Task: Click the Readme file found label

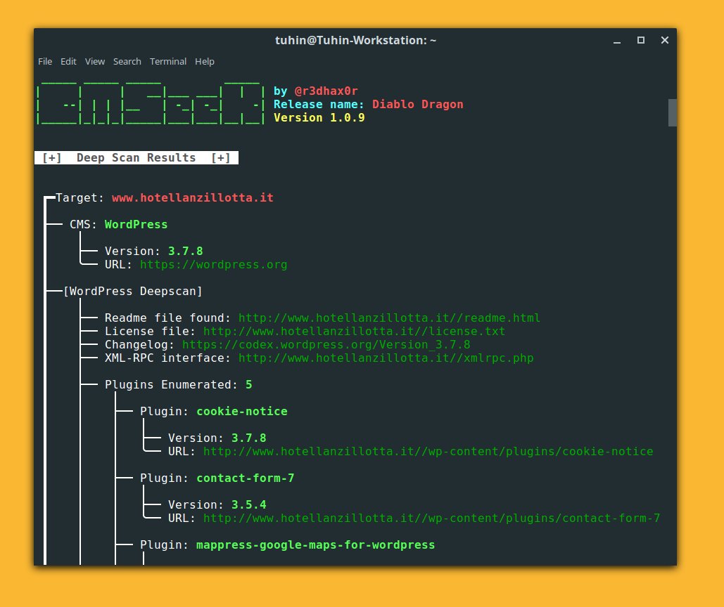Action: tap(167, 318)
